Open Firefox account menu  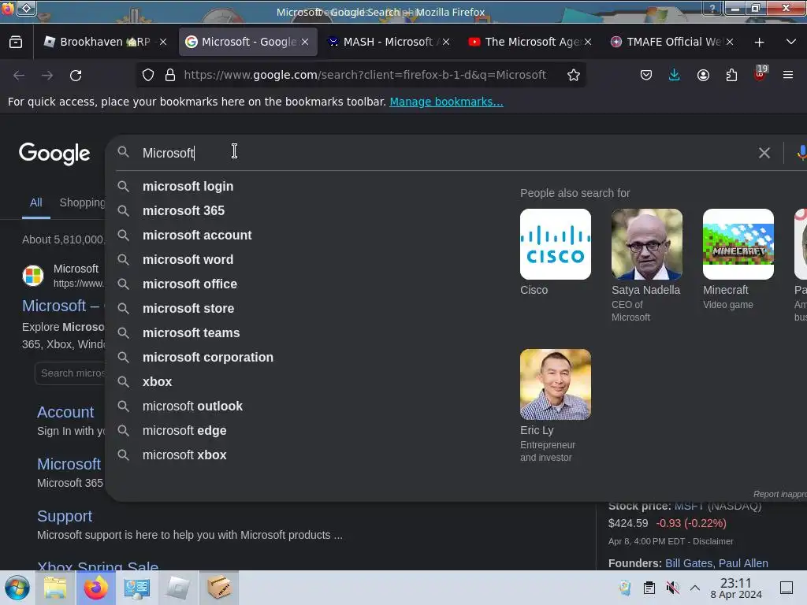pyautogui.click(x=703, y=75)
